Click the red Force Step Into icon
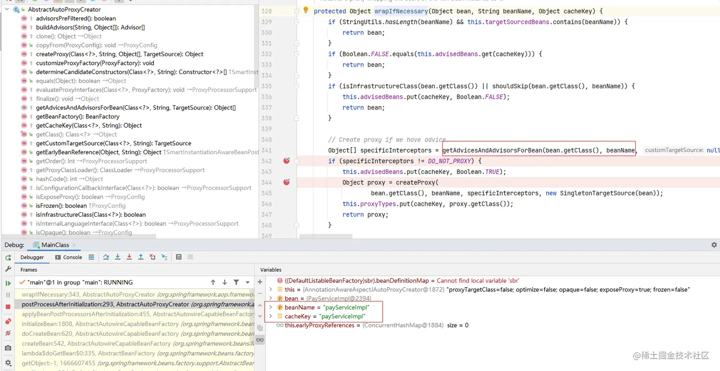Image resolution: width=720 pixels, height=371 pixels. (129, 257)
